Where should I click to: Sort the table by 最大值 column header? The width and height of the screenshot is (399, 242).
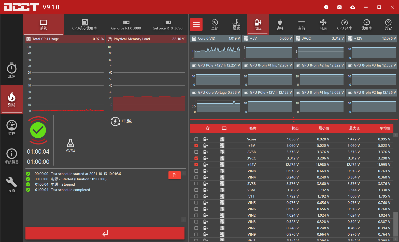point(354,128)
